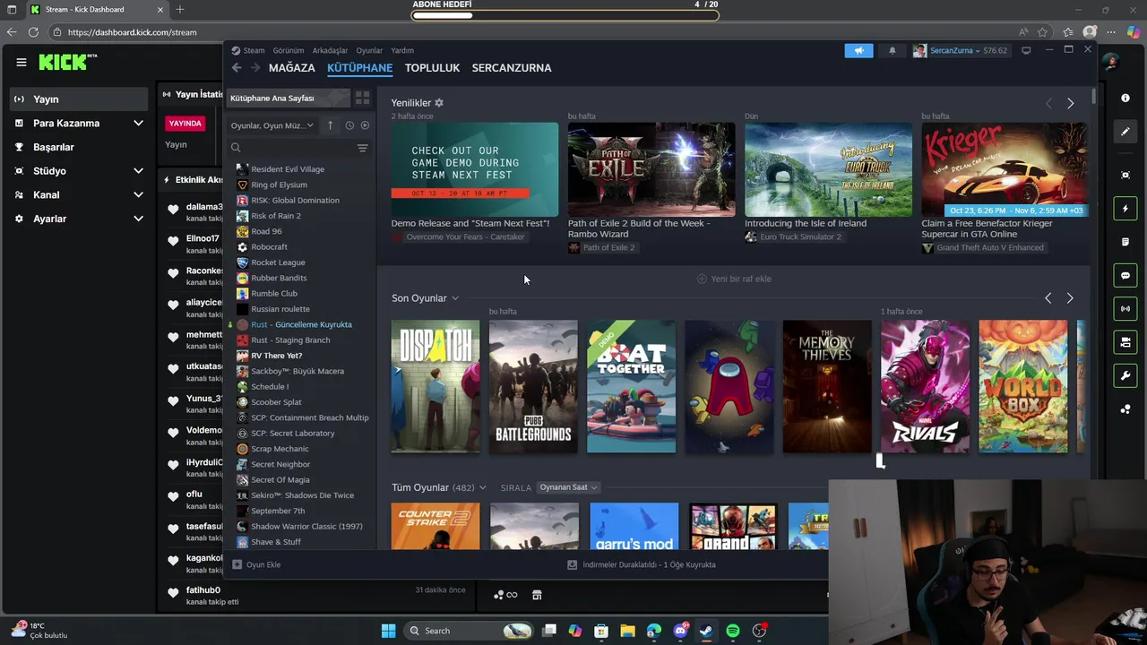Show previous Son Oyunlar items
Image resolution: width=1147 pixels, height=645 pixels.
pyautogui.click(x=1048, y=297)
